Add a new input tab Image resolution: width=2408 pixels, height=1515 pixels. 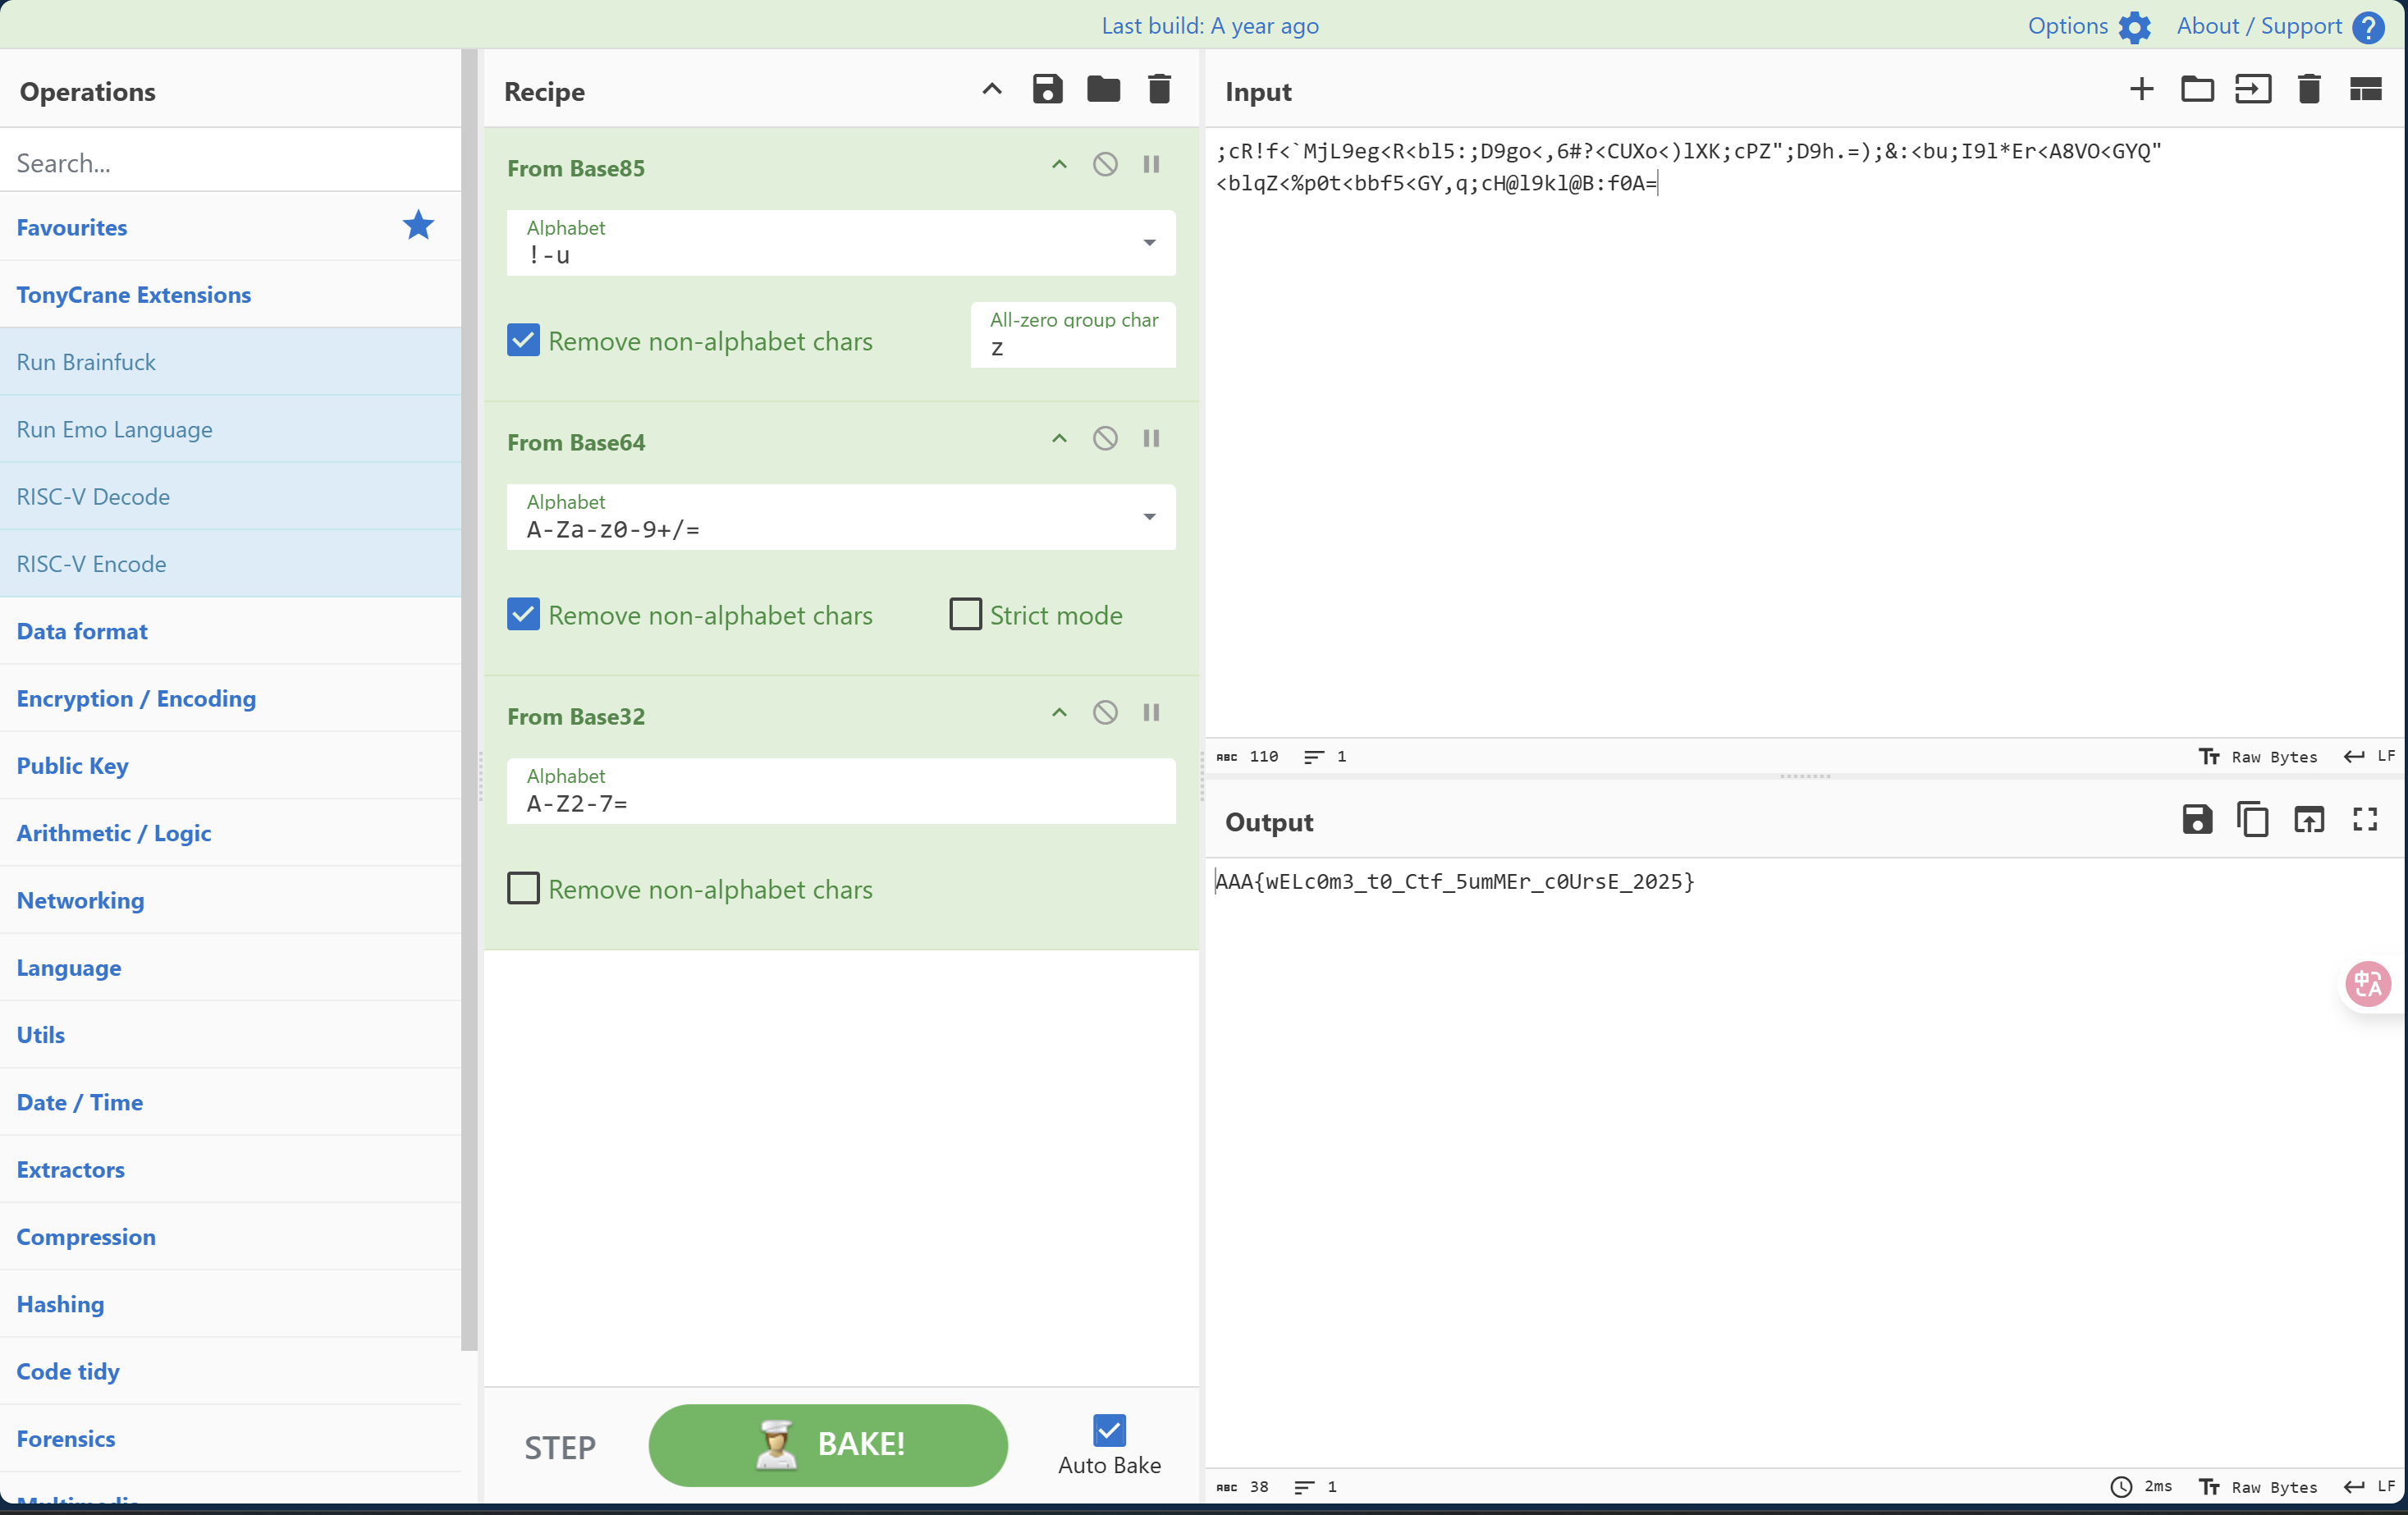tap(2141, 90)
